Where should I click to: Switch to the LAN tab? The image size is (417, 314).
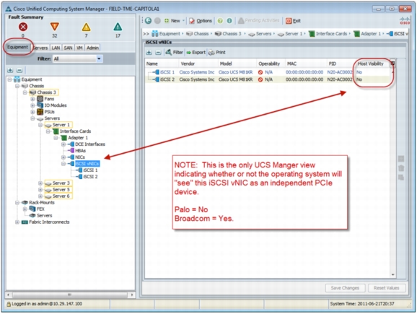tap(56, 48)
